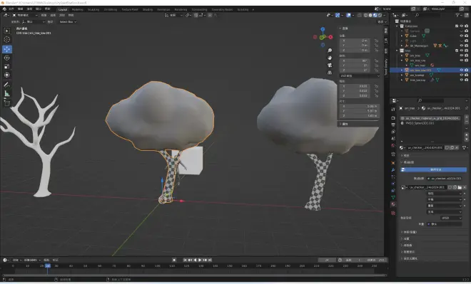Viewport: 471px width, 284px height.
Task: Expand the SK_Mannequin row in outliner
Action: click(402, 46)
